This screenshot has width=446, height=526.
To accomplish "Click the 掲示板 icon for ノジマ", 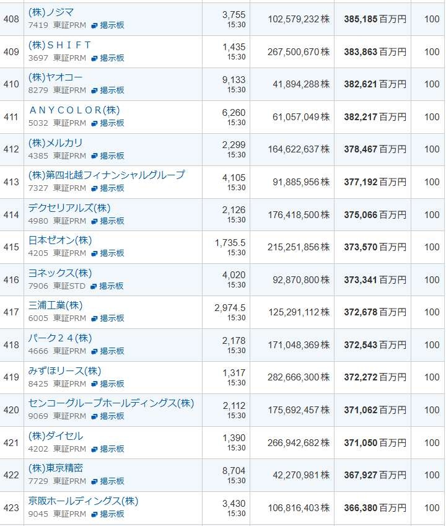I will click(x=95, y=25).
